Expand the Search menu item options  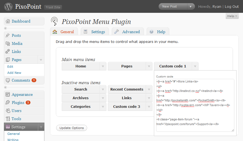point(103,89)
